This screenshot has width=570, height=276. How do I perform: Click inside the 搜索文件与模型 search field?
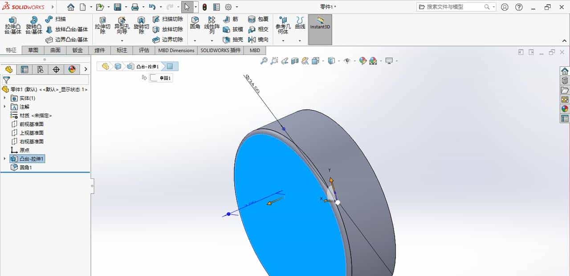(x=454, y=7)
